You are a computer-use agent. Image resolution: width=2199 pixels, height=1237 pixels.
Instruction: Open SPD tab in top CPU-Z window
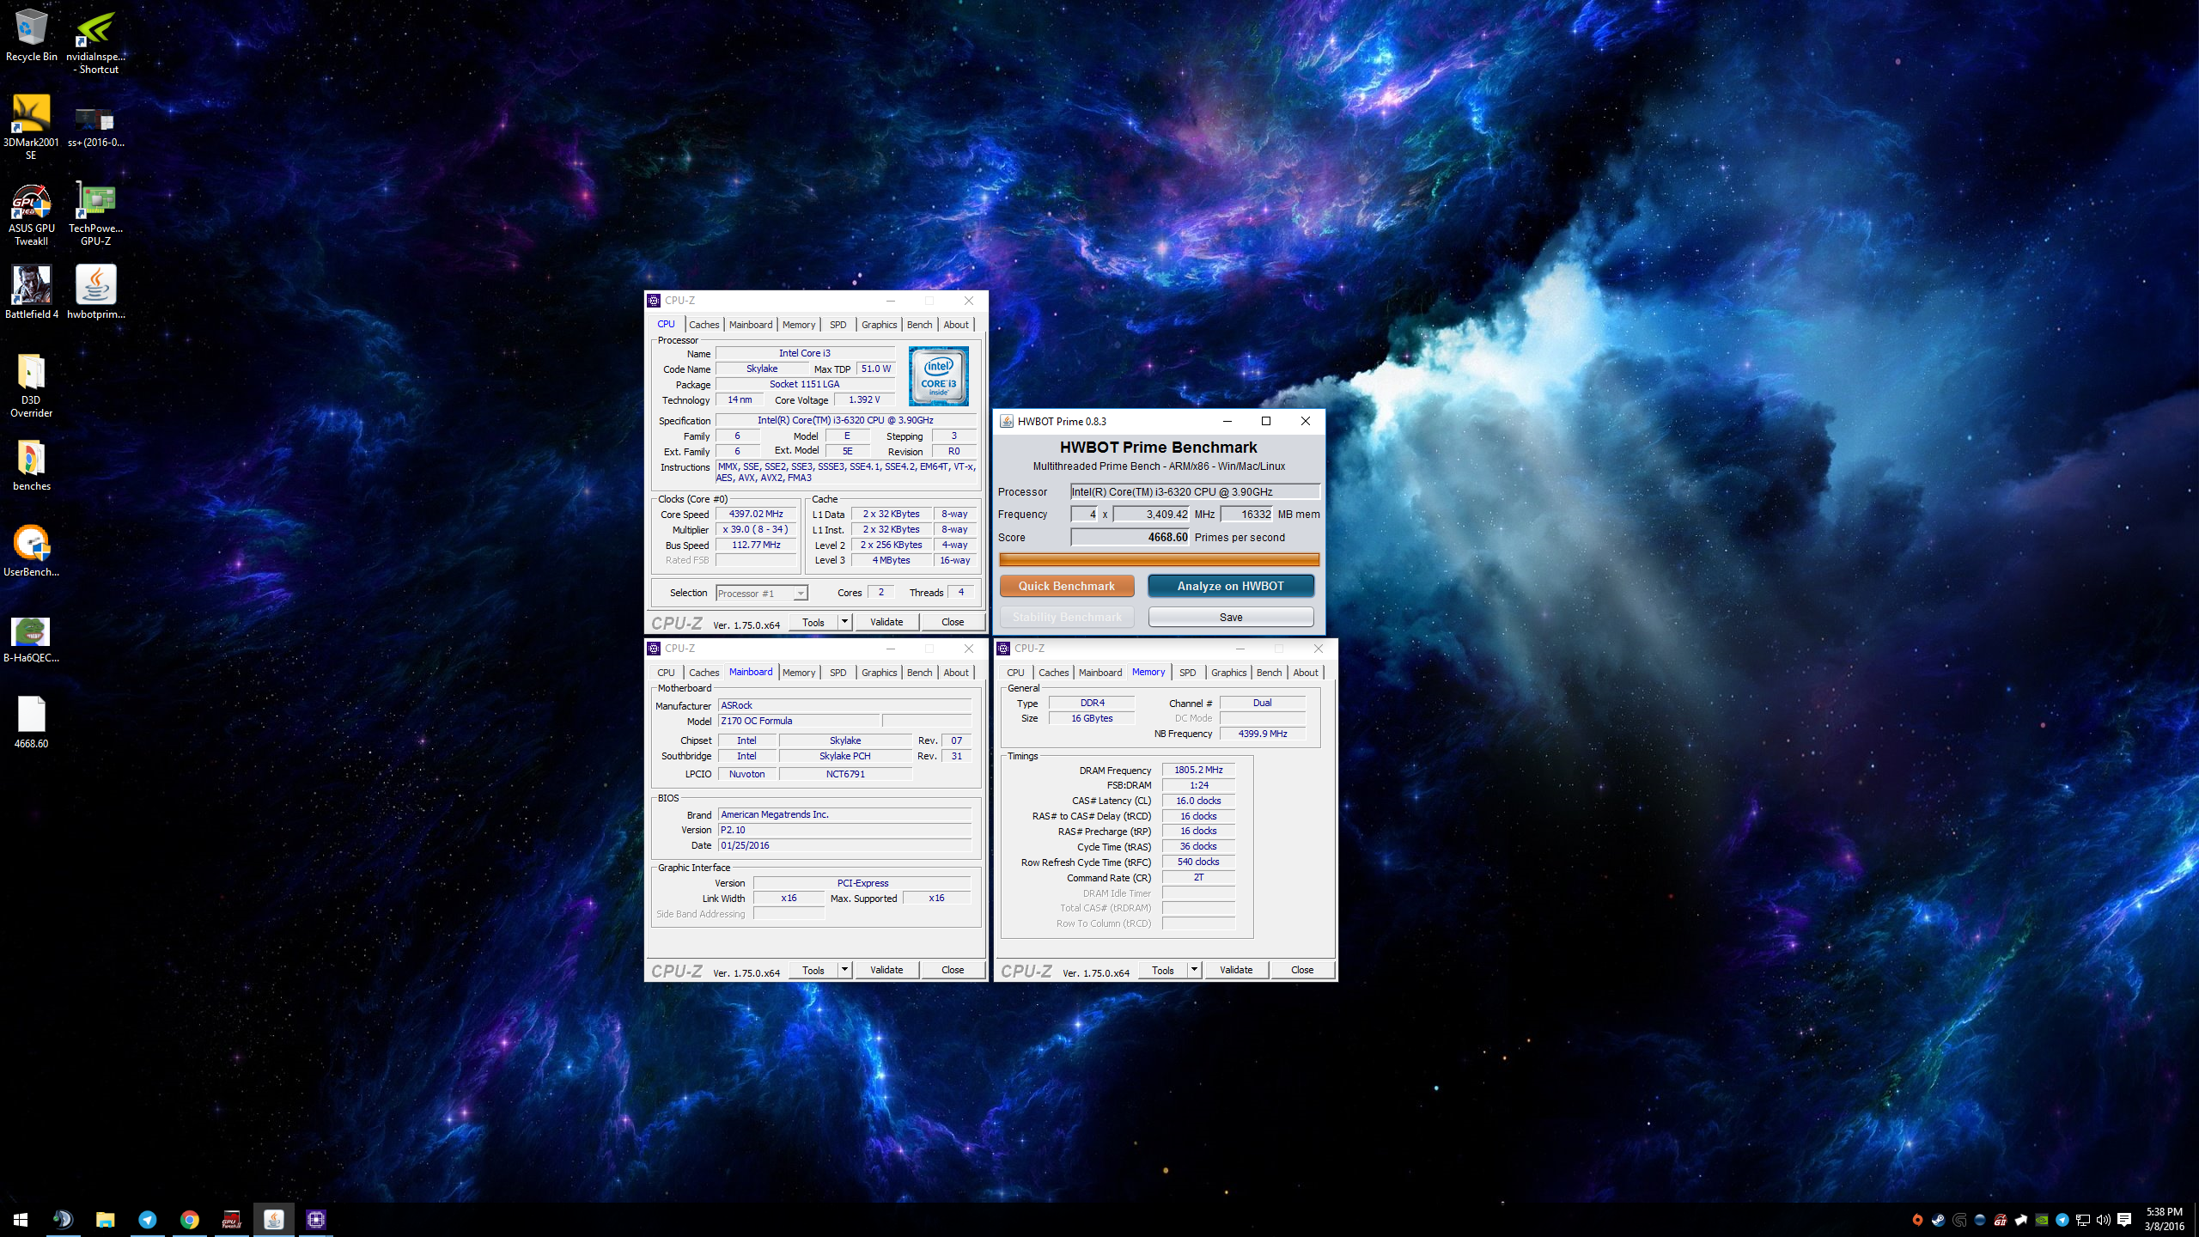(838, 325)
